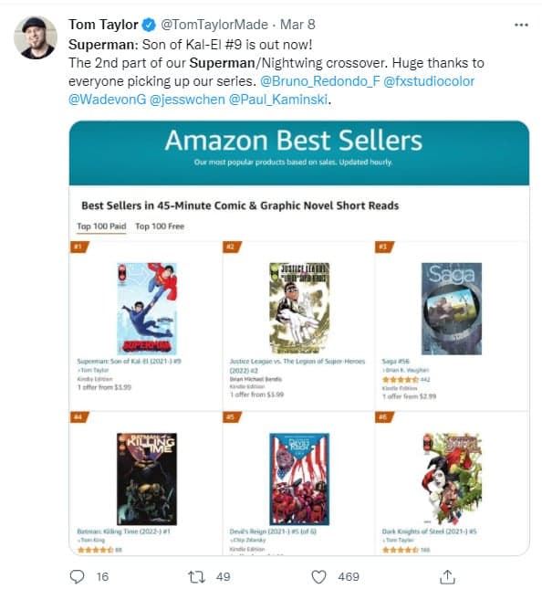Click the @jesswchen mention

pos(187,100)
